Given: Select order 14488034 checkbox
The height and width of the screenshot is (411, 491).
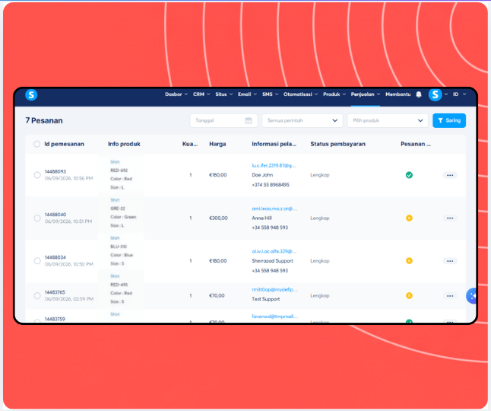Looking at the screenshot, I should [x=37, y=261].
